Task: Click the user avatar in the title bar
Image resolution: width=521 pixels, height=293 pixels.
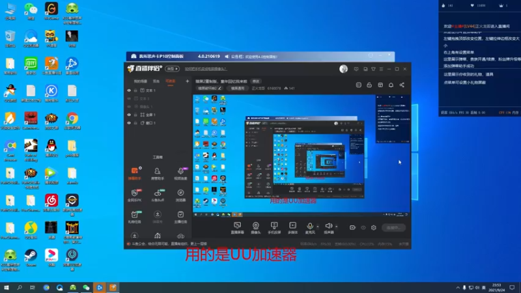Action: coord(344,69)
